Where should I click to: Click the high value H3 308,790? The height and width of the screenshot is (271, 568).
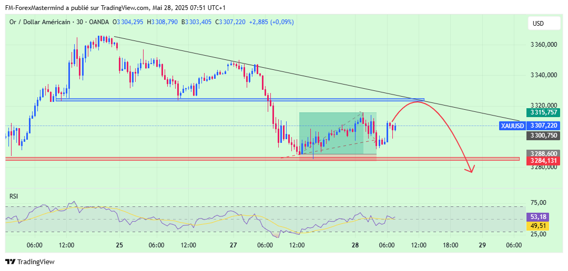(163, 22)
